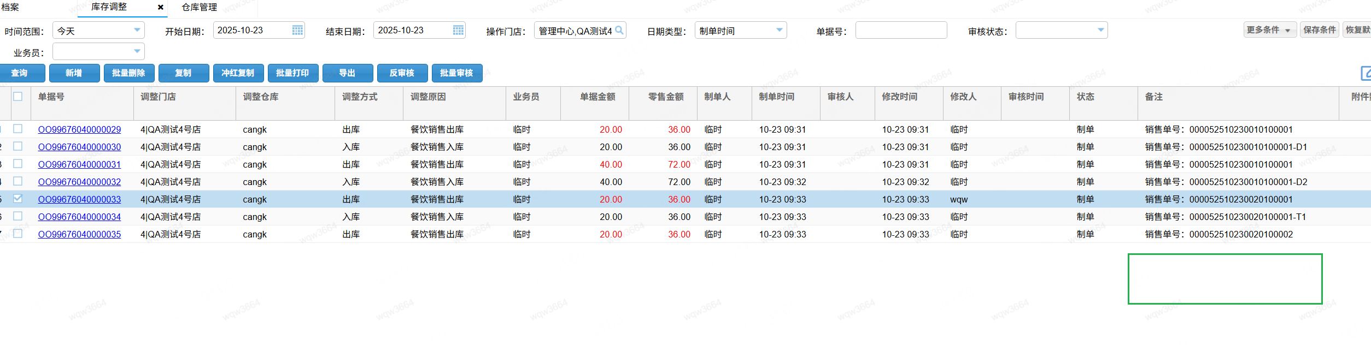Expand the 时间范围 dropdown
The height and width of the screenshot is (345, 1371).
coord(137,31)
